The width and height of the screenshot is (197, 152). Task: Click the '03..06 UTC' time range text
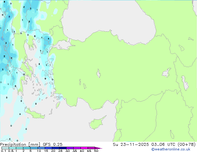coord(163,145)
